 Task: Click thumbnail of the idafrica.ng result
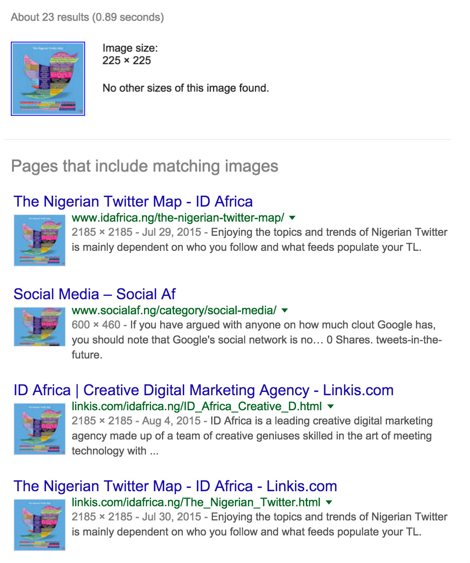[40, 240]
